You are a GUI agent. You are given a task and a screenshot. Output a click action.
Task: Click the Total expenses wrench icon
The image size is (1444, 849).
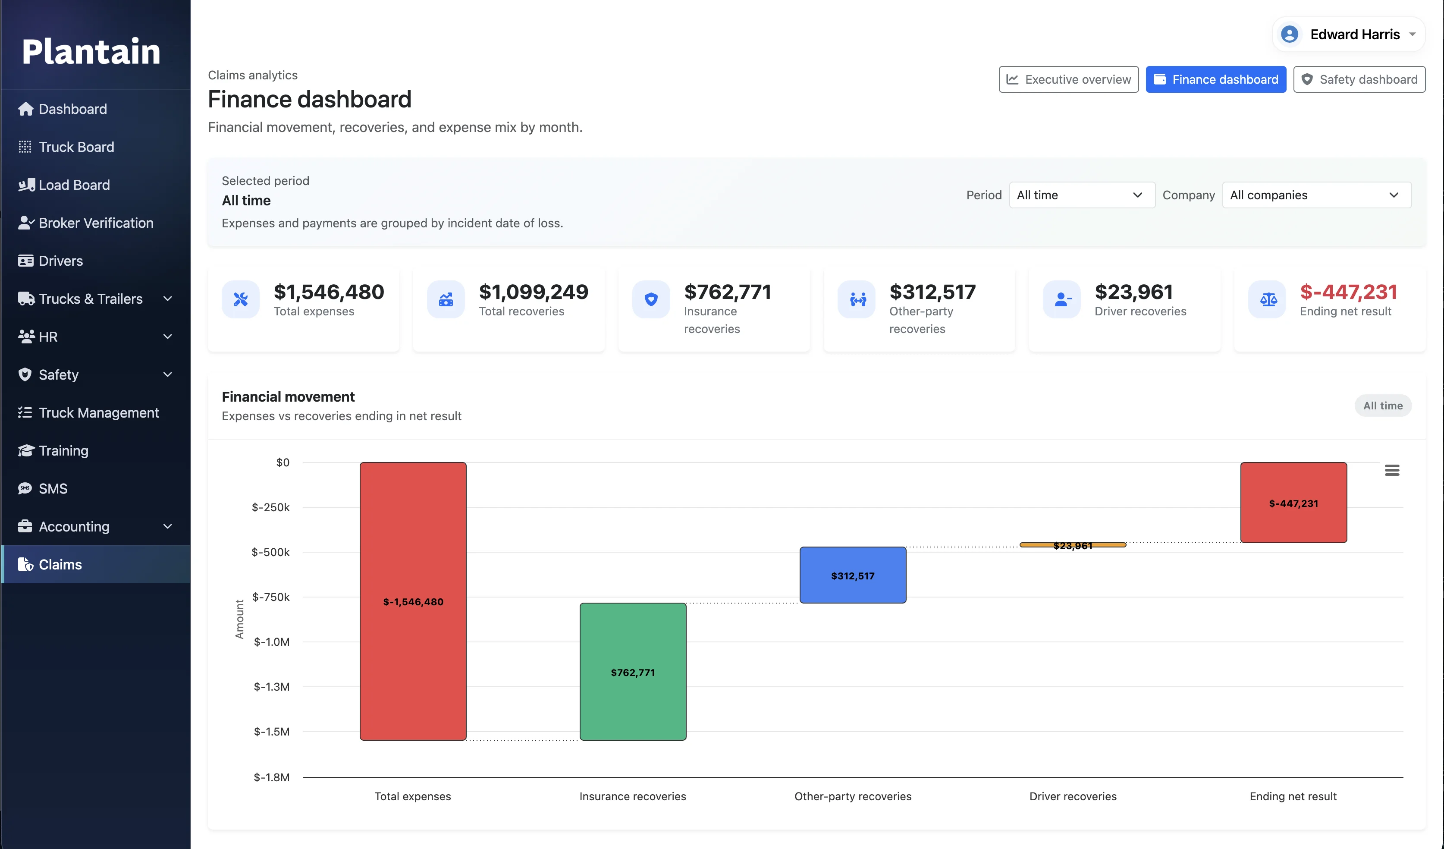[x=241, y=299]
